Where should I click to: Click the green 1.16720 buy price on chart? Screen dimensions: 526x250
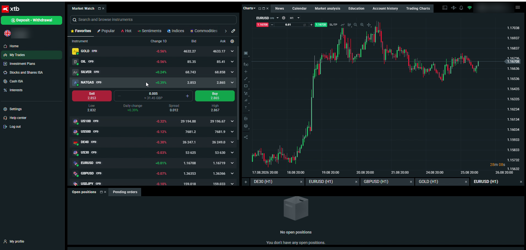[321, 25]
